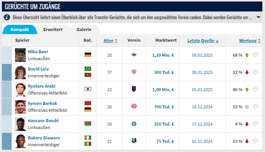Image resolution: width=265 pixels, height=152 pixels.
Task: Switch to the Erweitert tab
Action: (53, 29)
